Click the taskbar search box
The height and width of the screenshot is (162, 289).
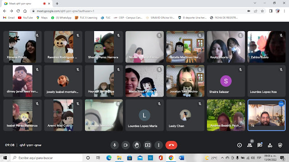pos(47,158)
